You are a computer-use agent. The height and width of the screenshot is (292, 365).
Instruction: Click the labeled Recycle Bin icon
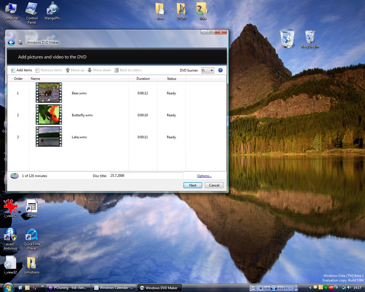[x=310, y=39]
